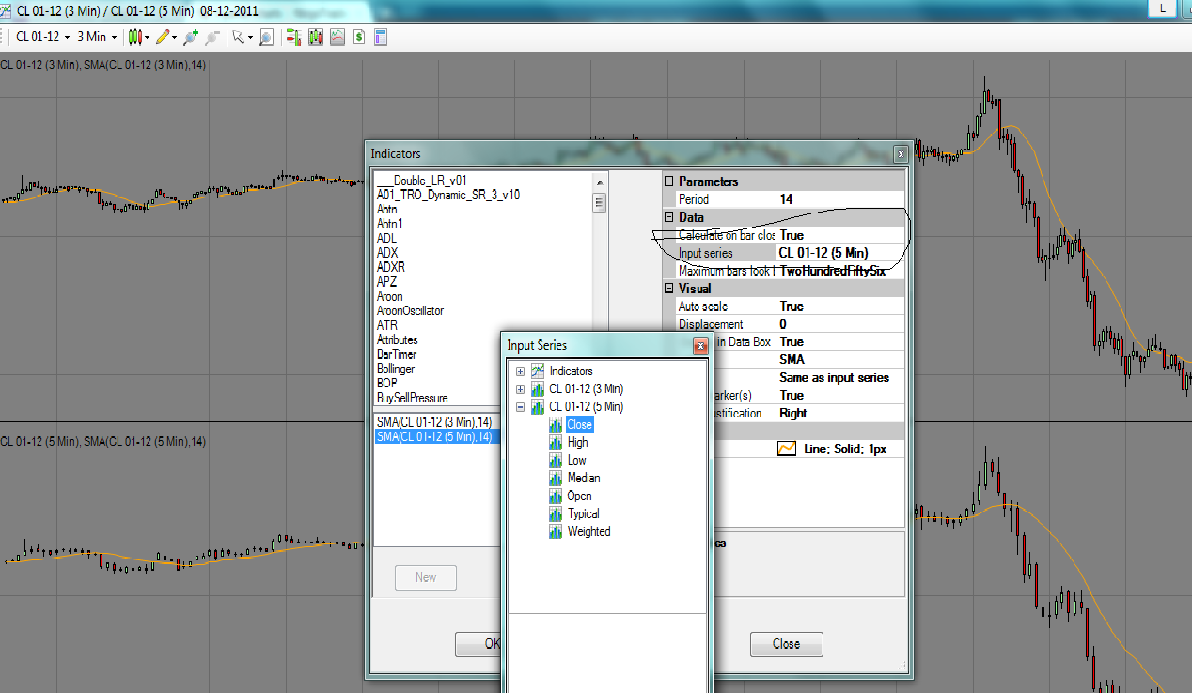The image size is (1192, 693).
Task: Open the chart style dropdown arrow
Action: coord(148,37)
